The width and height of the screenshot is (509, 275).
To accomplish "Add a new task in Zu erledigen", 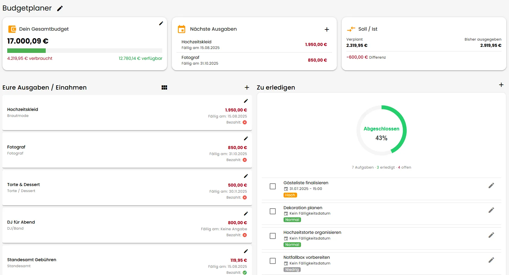I will coord(501,85).
